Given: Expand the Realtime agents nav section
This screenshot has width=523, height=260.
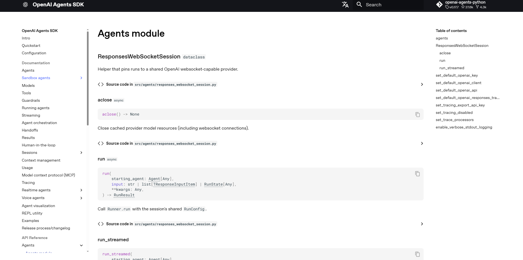Looking at the screenshot, I should coord(81,190).
